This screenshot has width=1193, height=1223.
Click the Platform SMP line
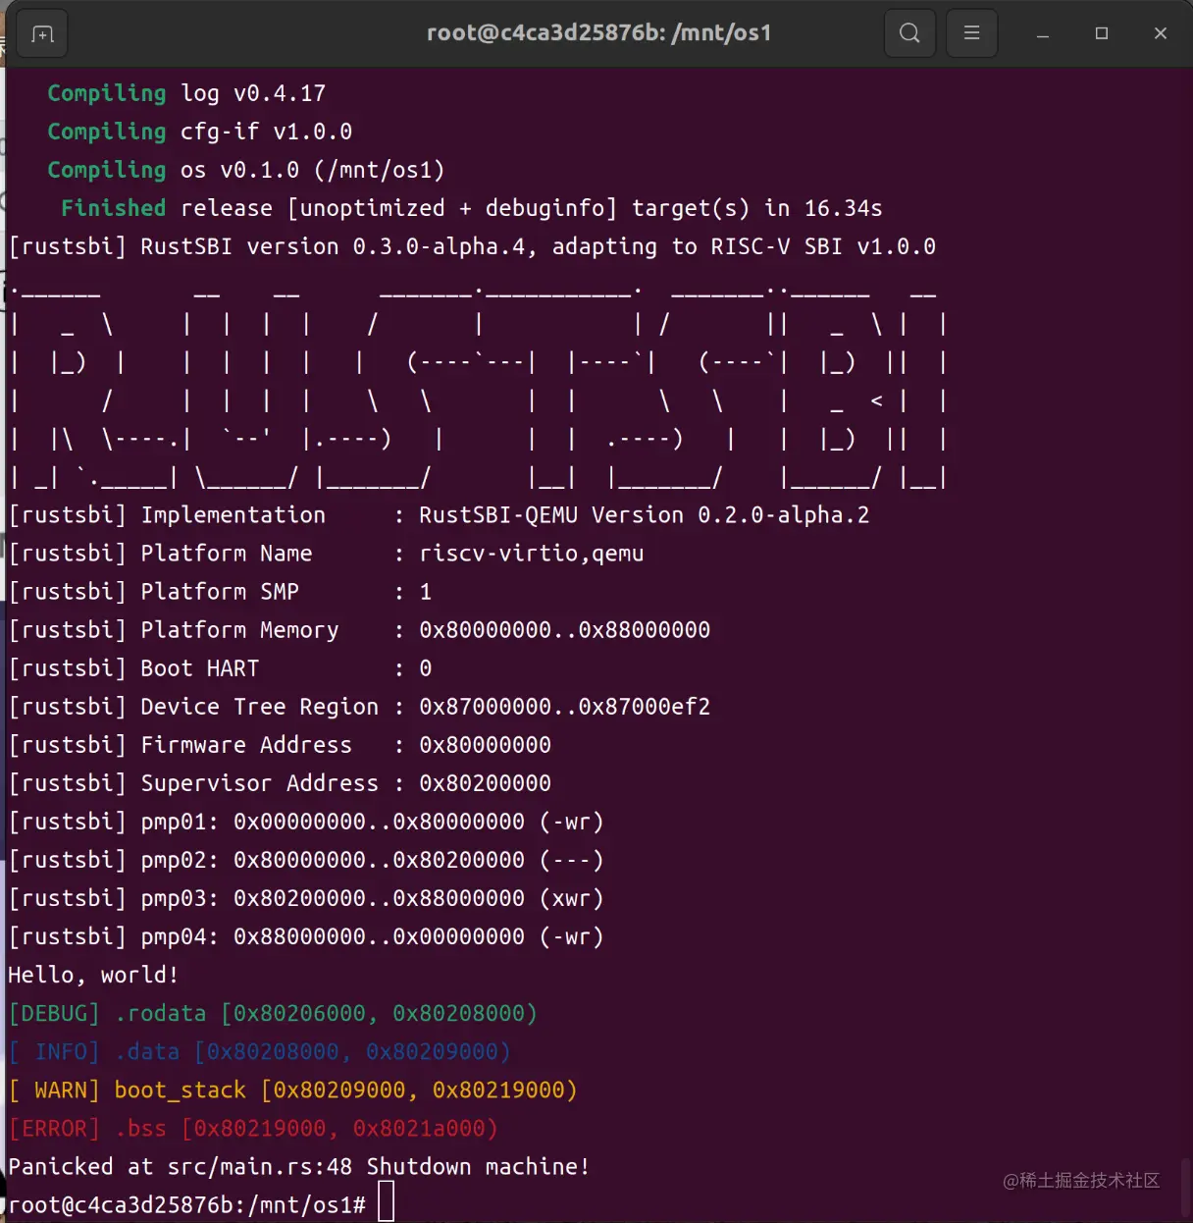click(x=220, y=592)
